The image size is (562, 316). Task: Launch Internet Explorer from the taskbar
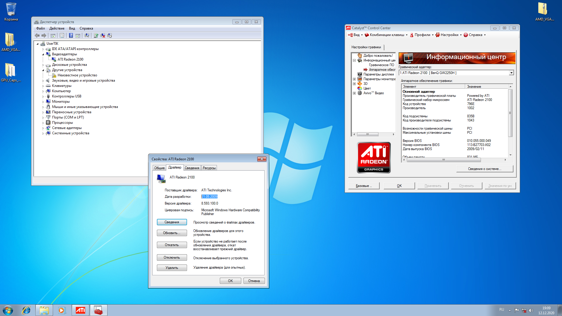tap(26, 310)
